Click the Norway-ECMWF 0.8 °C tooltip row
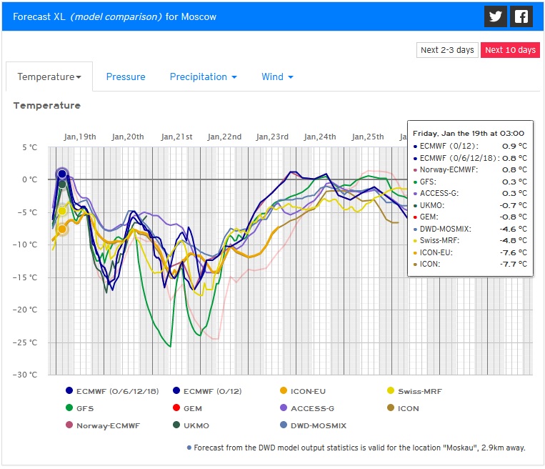Screen dimensions: 545x469 coord(470,169)
